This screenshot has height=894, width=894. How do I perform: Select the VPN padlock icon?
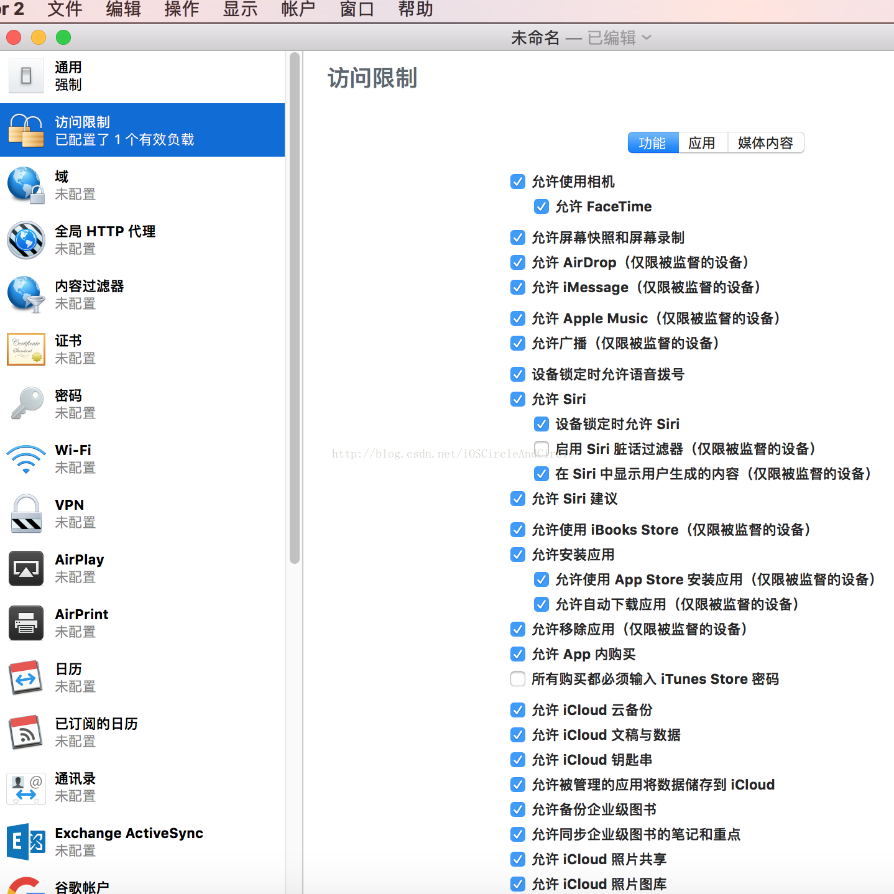[26, 514]
